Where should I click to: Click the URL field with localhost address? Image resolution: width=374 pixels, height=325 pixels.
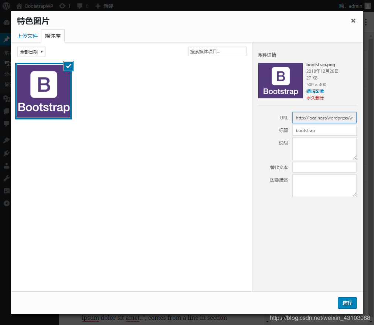coord(324,118)
